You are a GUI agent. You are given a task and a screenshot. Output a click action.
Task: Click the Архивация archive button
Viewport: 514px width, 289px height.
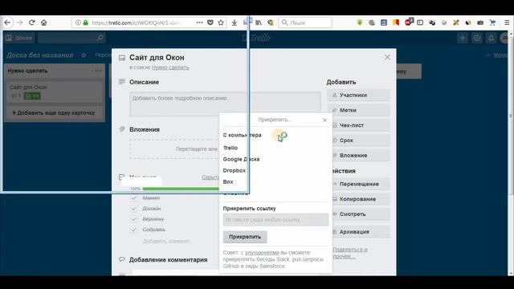[x=359, y=232]
